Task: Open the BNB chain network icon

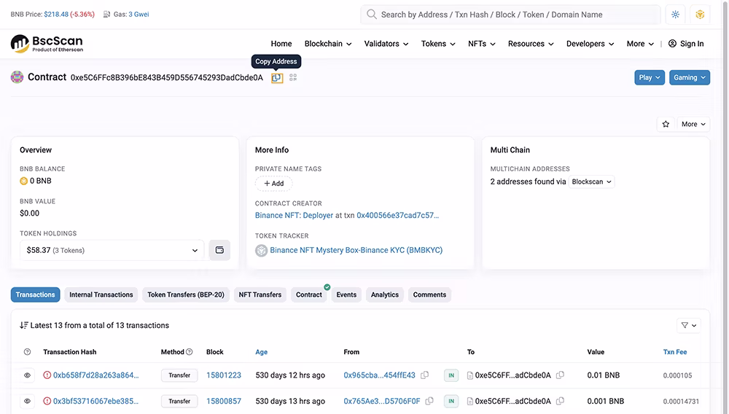Action: pos(700,15)
